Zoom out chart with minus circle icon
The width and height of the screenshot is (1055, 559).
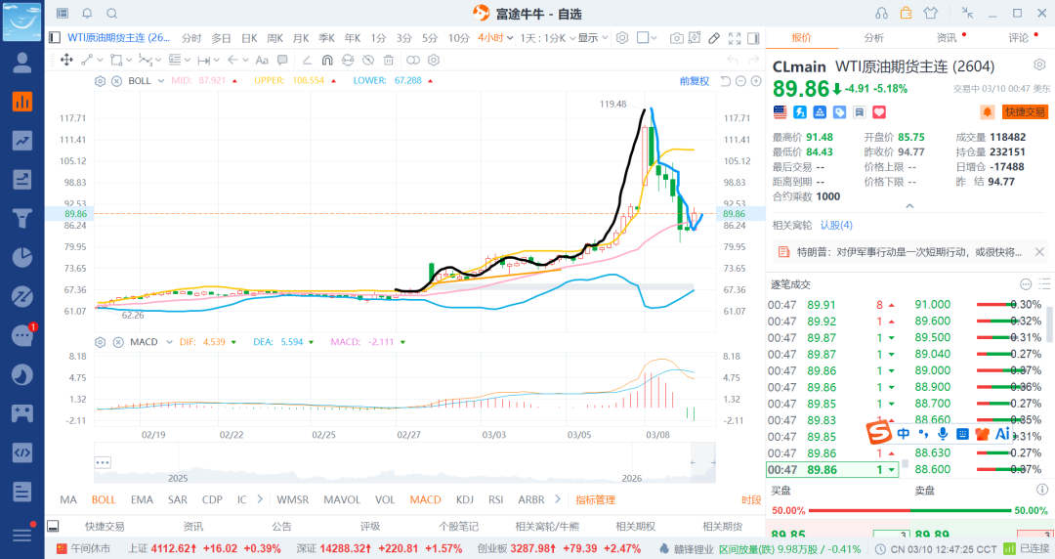[740, 81]
